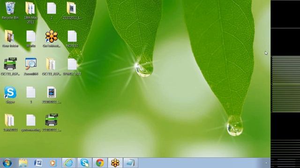The image size is (300, 168).
Task: Open Microsoft Word from the taskbar
Action: (x=38, y=163)
